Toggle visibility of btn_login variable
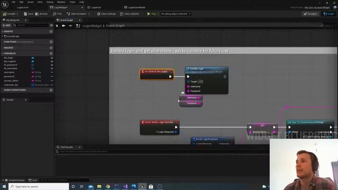Image resolution: width=338 pixels, height=190 pixels. point(52,58)
